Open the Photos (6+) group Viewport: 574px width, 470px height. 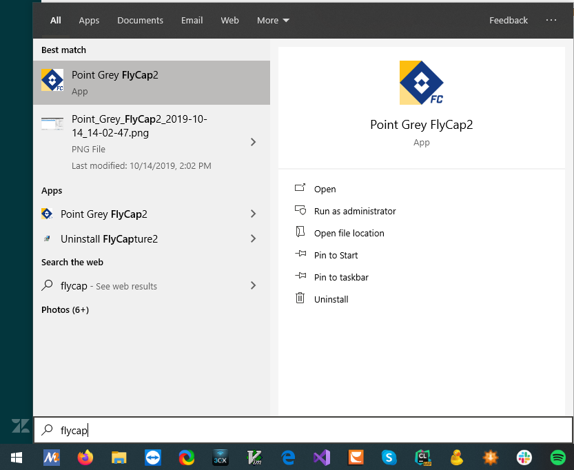point(65,309)
